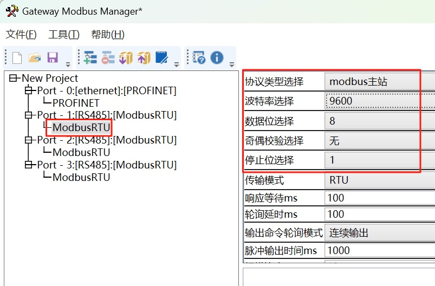Screen dimensions: 435x286
Task: Select Port - 0:[ethernet]:[PROFINET] item
Action: 107,90
